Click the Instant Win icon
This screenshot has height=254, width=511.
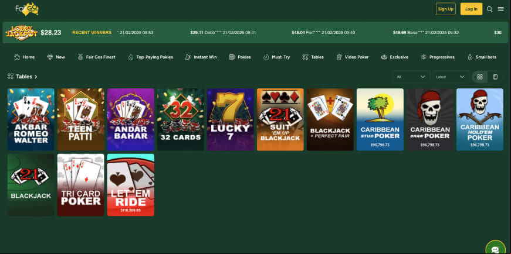[188, 57]
